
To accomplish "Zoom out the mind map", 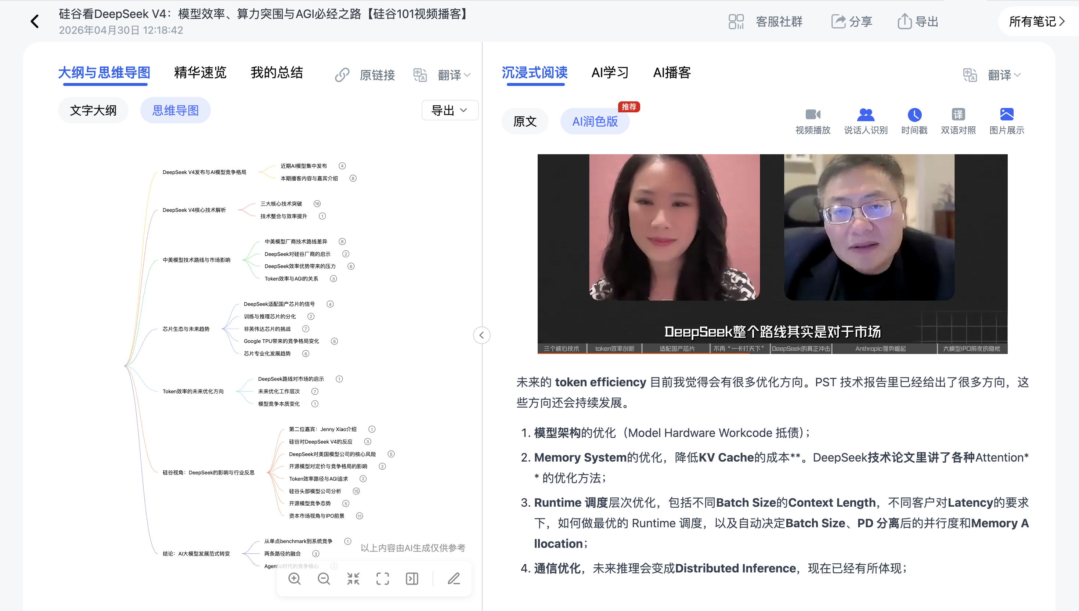I will pyautogui.click(x=324, y=579).
